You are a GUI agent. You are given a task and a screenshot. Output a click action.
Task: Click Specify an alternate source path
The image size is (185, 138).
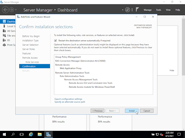coord(70,102)
